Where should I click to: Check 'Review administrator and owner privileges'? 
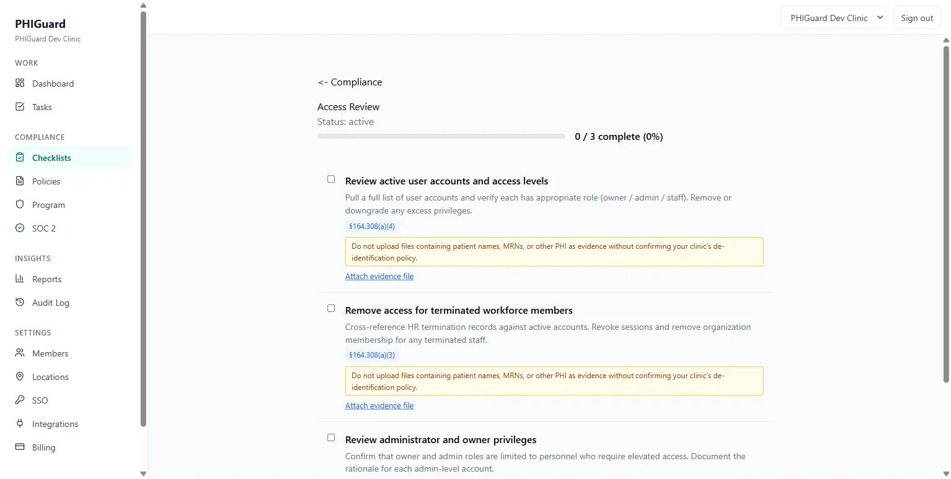pos(331,438)
